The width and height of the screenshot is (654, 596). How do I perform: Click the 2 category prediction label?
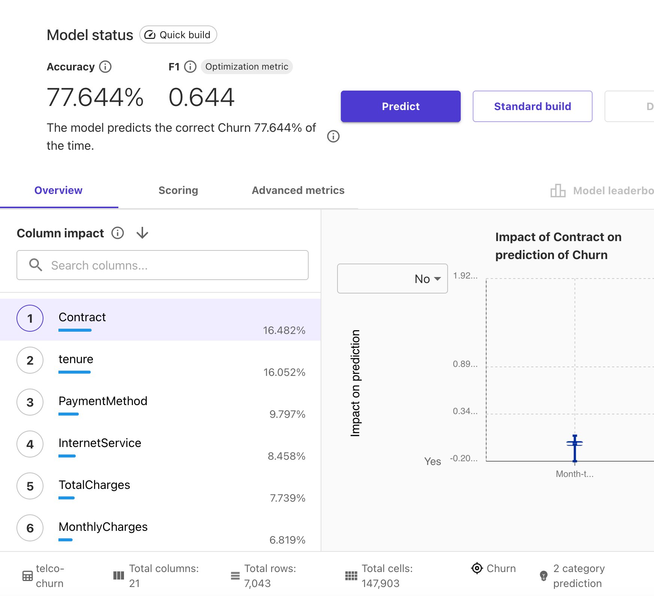[x=579, y=576]
